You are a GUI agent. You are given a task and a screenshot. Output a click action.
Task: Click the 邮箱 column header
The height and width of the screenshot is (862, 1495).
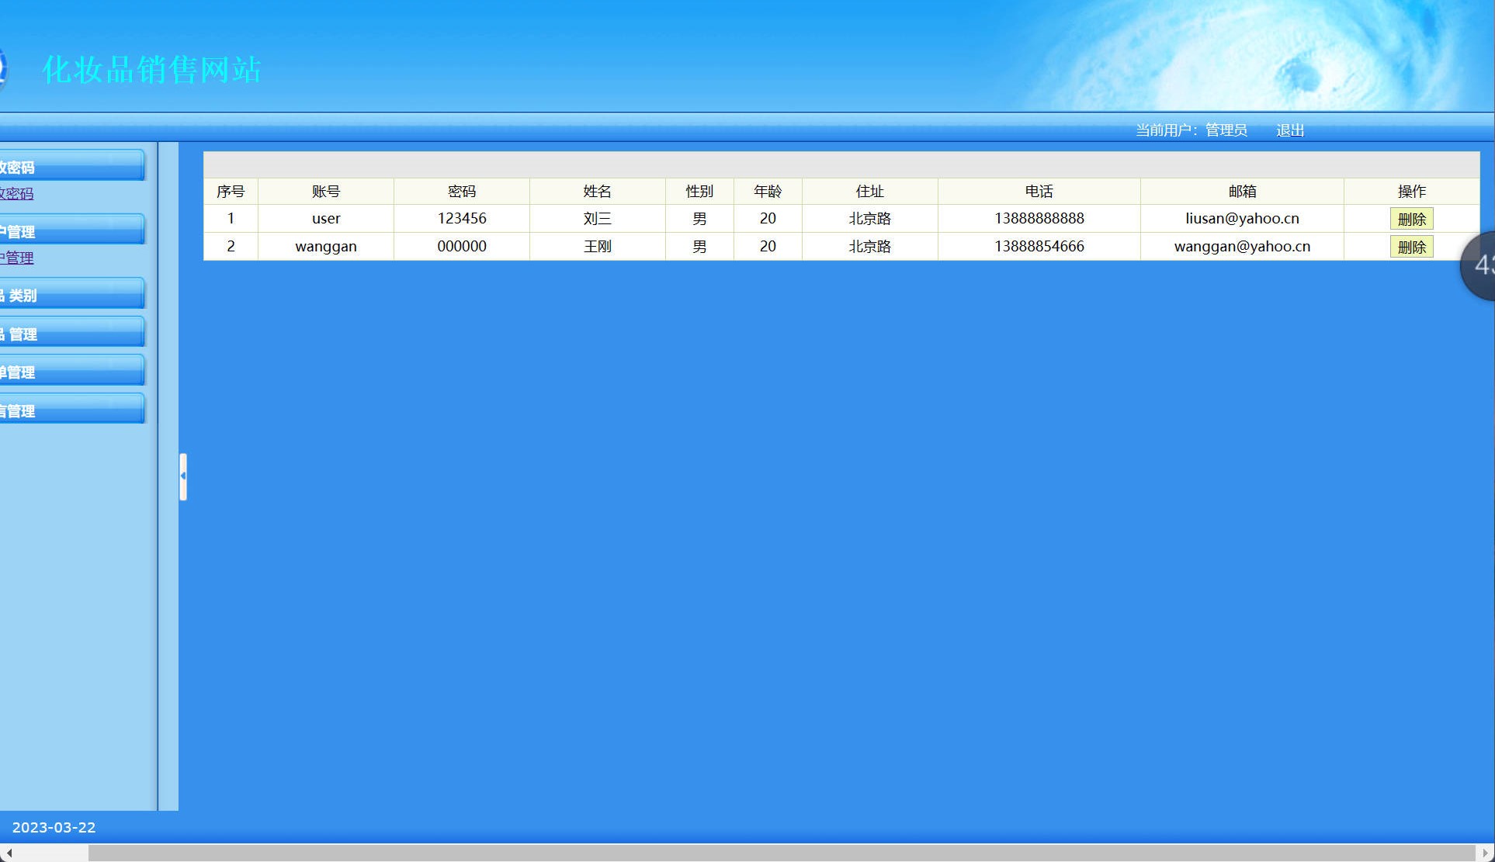(x=1241, y=191)
